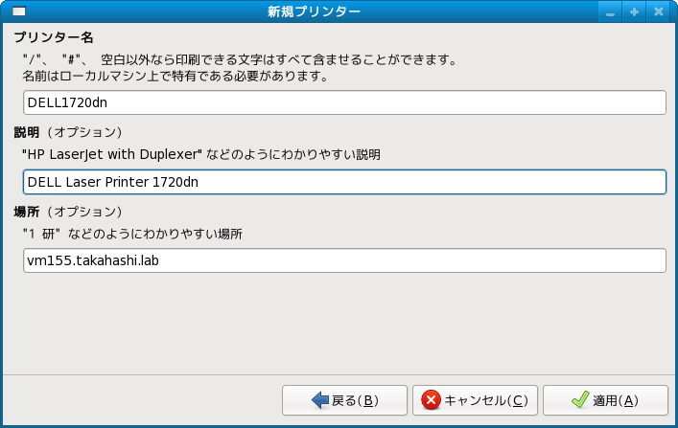The image size is (678, 428).
Task: Focus the printer name field containing DELL1720dn
Action: (x=344, y=102)
